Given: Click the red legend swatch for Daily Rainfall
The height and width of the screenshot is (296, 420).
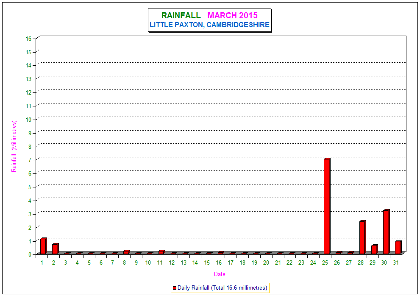Looking at the screenshot, I should [174, 288].
